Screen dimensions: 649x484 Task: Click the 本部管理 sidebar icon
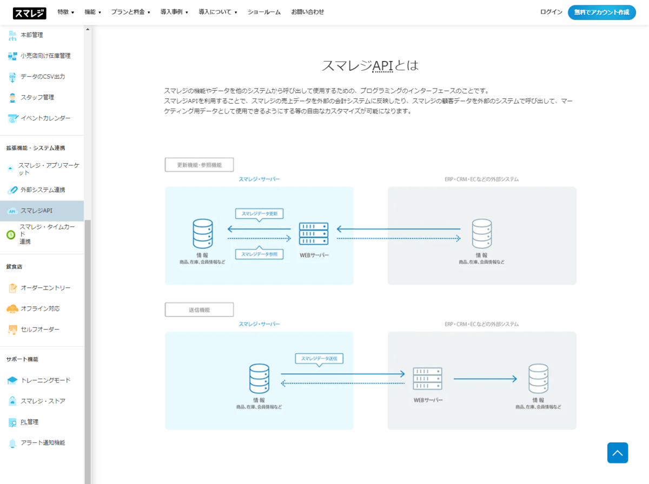[x=12, y=35]
